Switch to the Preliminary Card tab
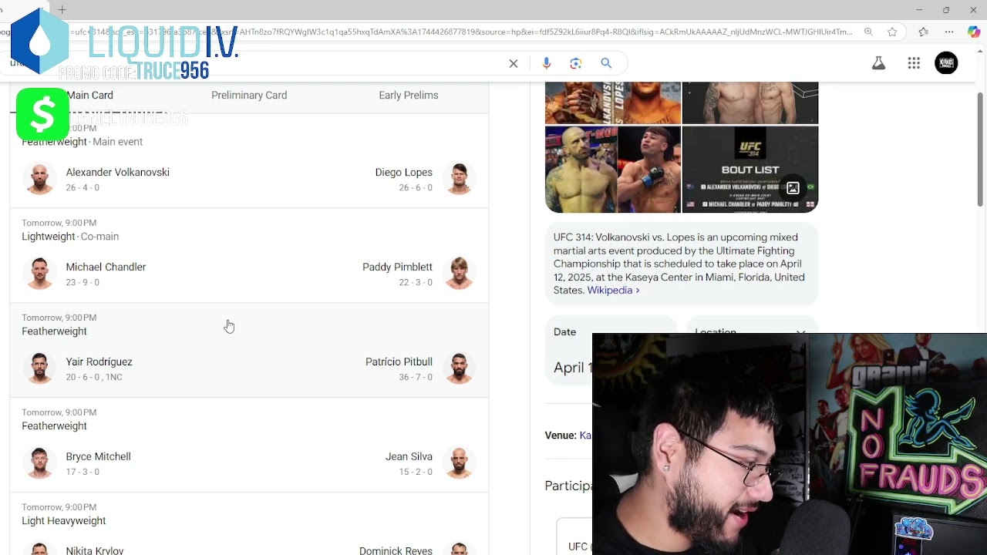This screenshot has width=987, height=555. point(249,96)
